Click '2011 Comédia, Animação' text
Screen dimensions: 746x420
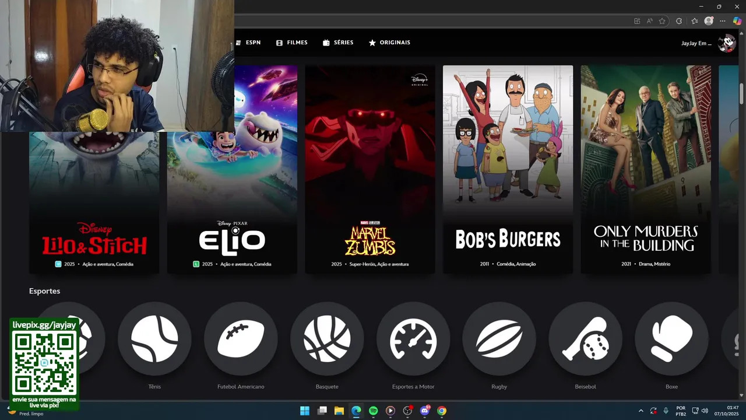tap(508, 264)
